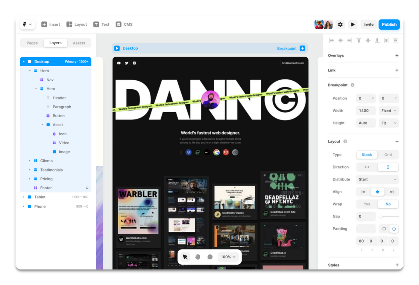Screen dimensions: 419x285
Task: Switch to the Assets tab
Action: coord(79,43)
